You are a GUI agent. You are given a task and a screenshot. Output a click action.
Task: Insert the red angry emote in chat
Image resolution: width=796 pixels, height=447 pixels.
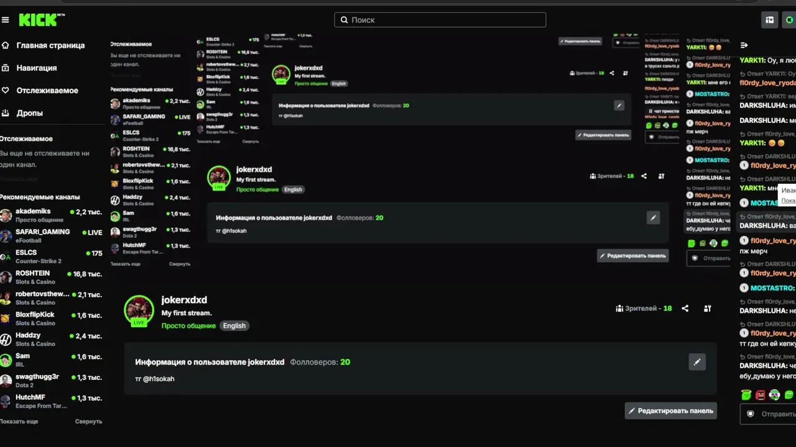761,395
